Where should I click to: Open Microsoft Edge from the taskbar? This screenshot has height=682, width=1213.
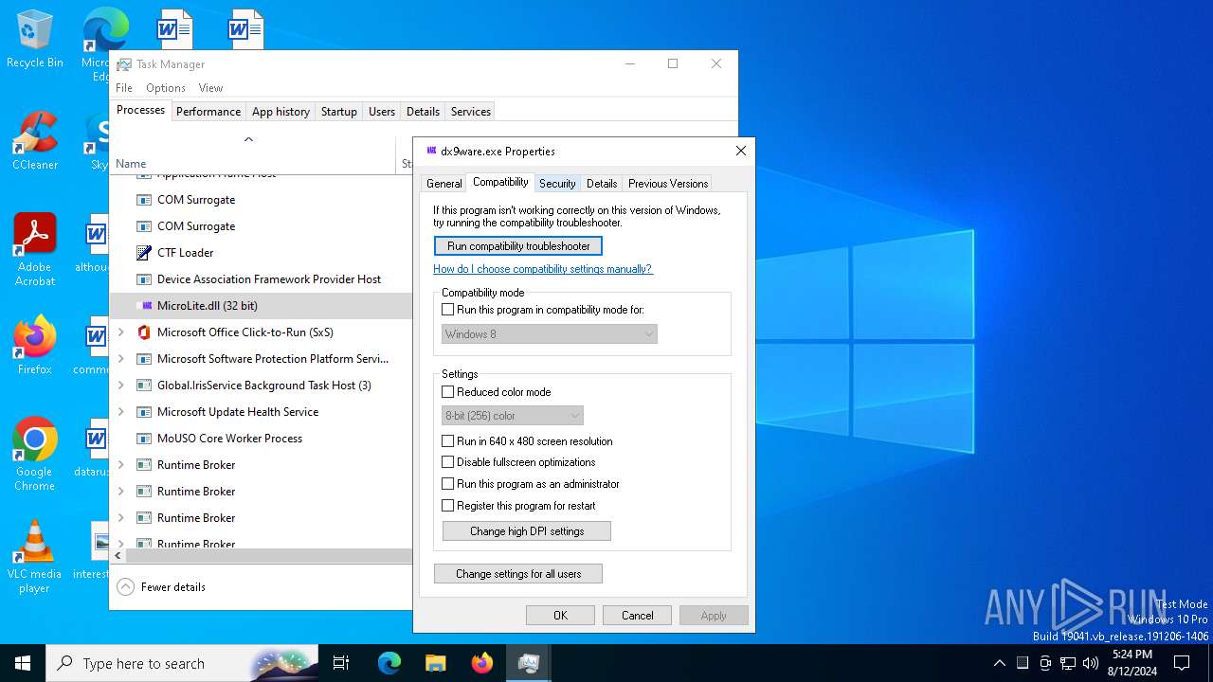[389, 663]
